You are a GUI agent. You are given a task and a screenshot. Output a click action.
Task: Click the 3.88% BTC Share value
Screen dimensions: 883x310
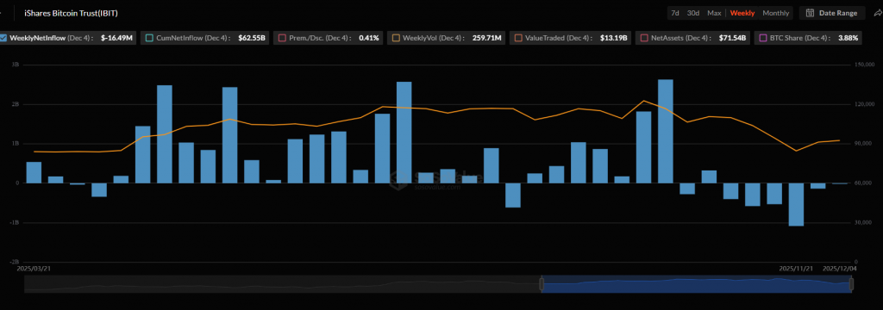pos(849,38)
